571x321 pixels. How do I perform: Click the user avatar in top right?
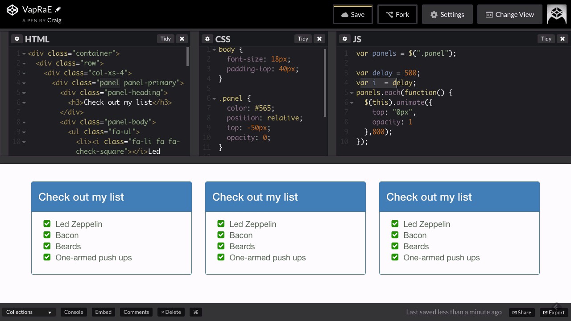click(557, 14)
